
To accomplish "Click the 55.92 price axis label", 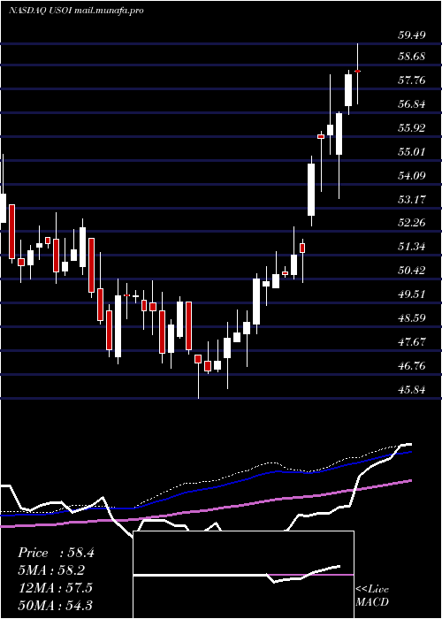I will pos(412,128).
